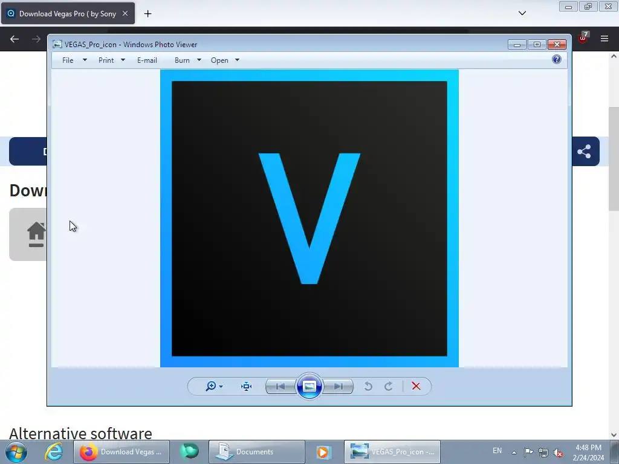This screenshot has width=619, height=464.
Task: Open the list all tabs chevron
Action: [522, 13]
